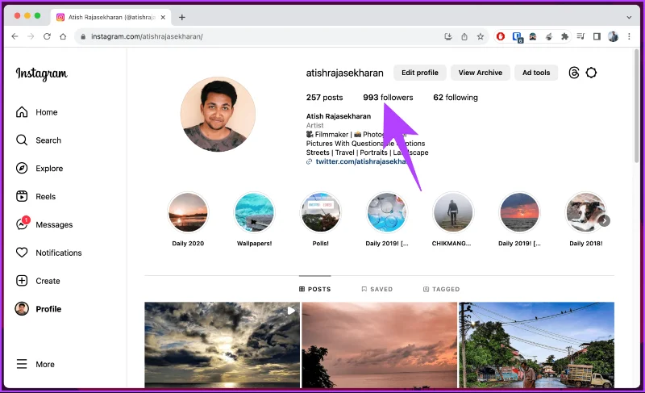
Task: Toggle the browser side panel
Action: (597, 36)
